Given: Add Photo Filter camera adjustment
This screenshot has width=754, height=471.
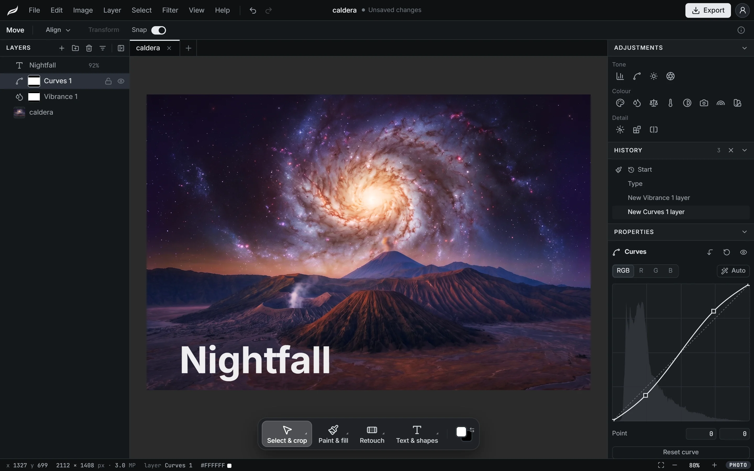Looking at the screenshot, I should [x=704, y=103].
